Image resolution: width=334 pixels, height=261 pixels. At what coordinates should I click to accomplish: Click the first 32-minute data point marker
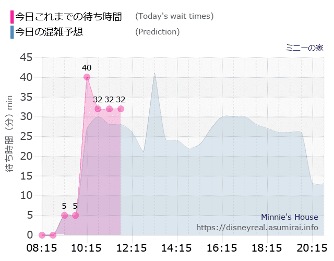point(98,109)
